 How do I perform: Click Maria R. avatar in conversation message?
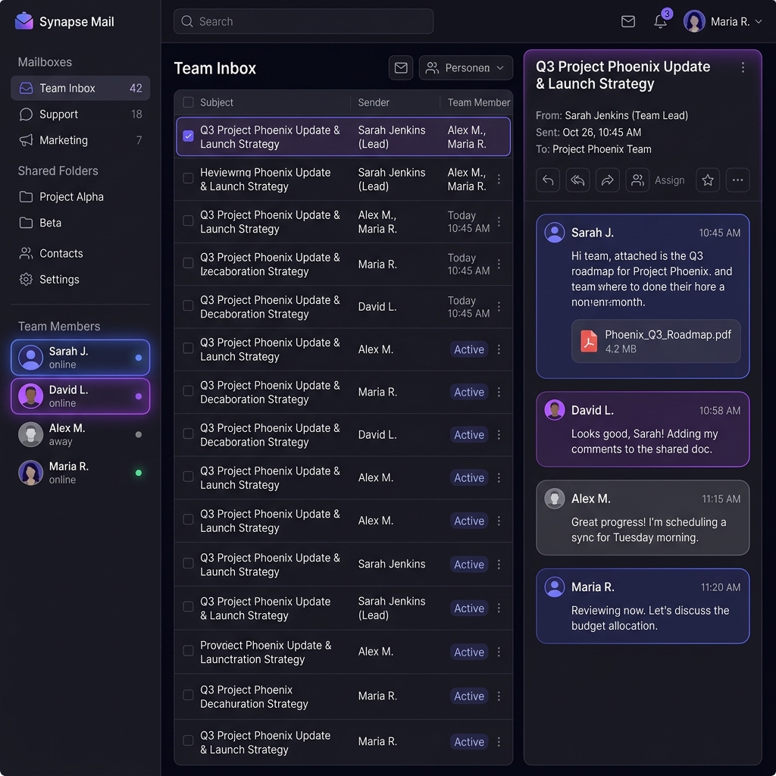pyautogui.click(x=554, y=587)
